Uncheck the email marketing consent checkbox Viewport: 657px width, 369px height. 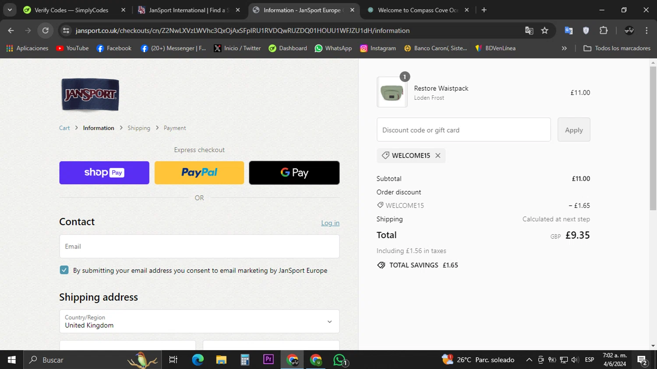(64, 270)
